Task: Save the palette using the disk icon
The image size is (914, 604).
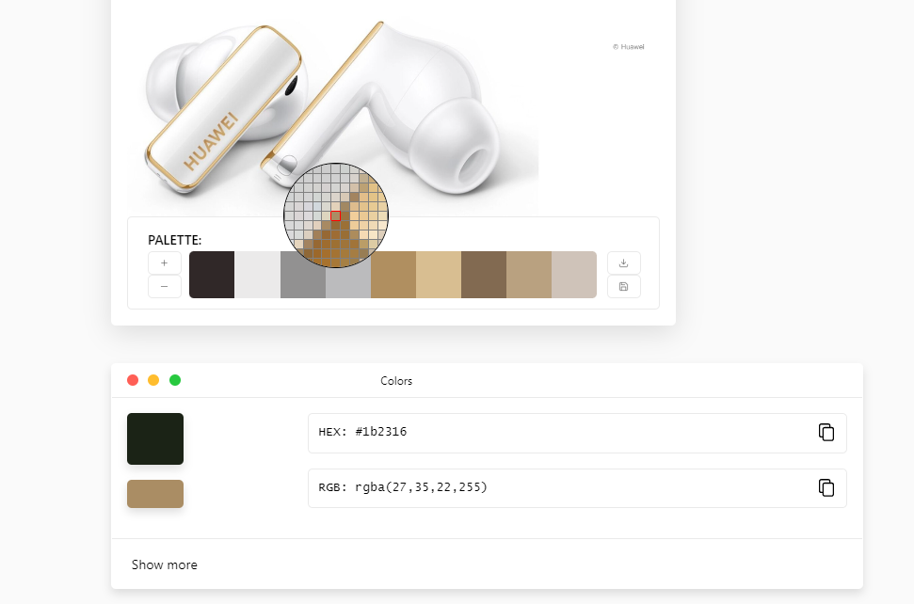Action: pyautogui.click(x=623, y=286)
